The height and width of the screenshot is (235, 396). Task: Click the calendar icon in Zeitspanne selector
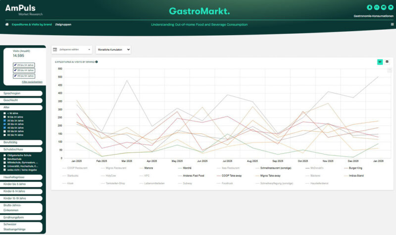coord(55,50)
